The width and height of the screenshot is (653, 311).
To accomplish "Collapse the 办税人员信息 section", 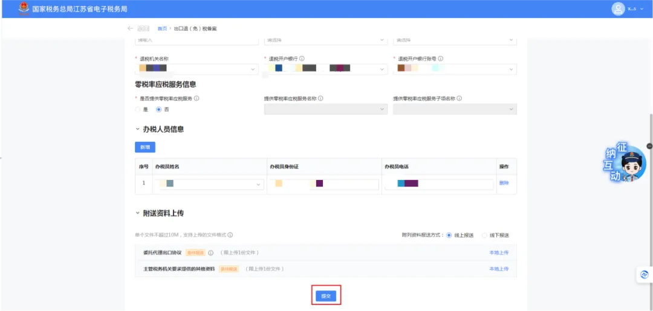I will coord(138,129).
